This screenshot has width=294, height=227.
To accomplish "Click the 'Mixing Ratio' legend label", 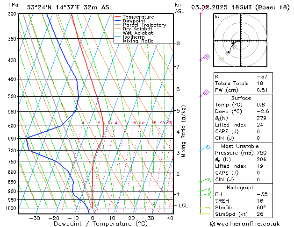I will click(x=138, y=41).
